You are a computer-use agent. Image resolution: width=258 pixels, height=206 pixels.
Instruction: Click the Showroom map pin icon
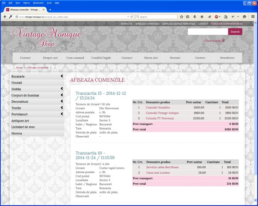pos(223,41)
